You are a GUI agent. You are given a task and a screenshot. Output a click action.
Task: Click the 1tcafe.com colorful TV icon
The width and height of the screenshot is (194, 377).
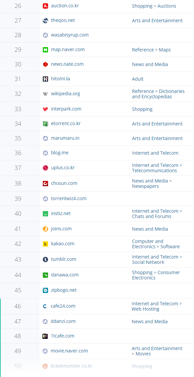(45, 336)
